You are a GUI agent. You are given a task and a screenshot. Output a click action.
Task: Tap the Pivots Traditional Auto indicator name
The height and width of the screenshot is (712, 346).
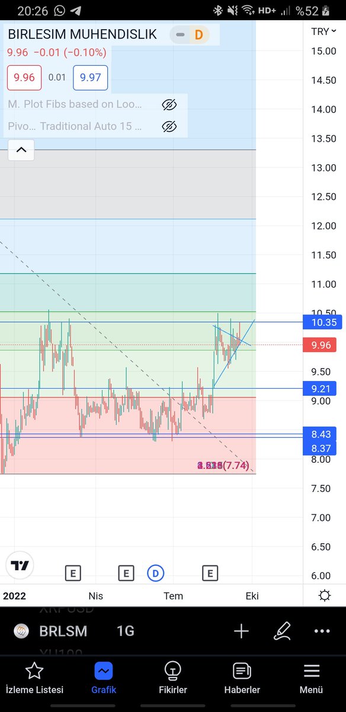click(75, 126)
